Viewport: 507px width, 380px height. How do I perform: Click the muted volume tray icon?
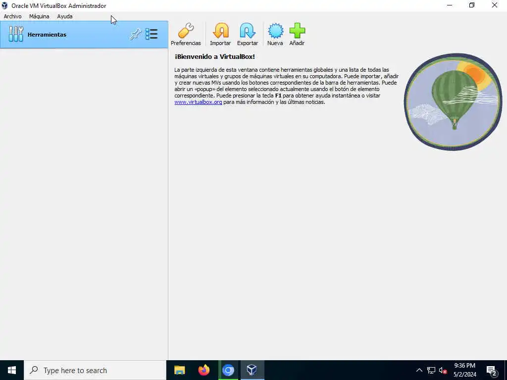point(443,370)
